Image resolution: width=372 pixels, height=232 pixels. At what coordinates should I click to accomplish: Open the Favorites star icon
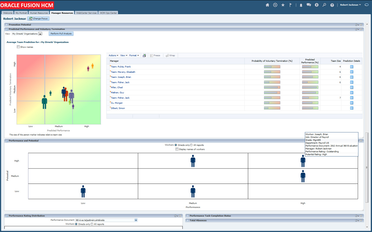tap(283, 5)
